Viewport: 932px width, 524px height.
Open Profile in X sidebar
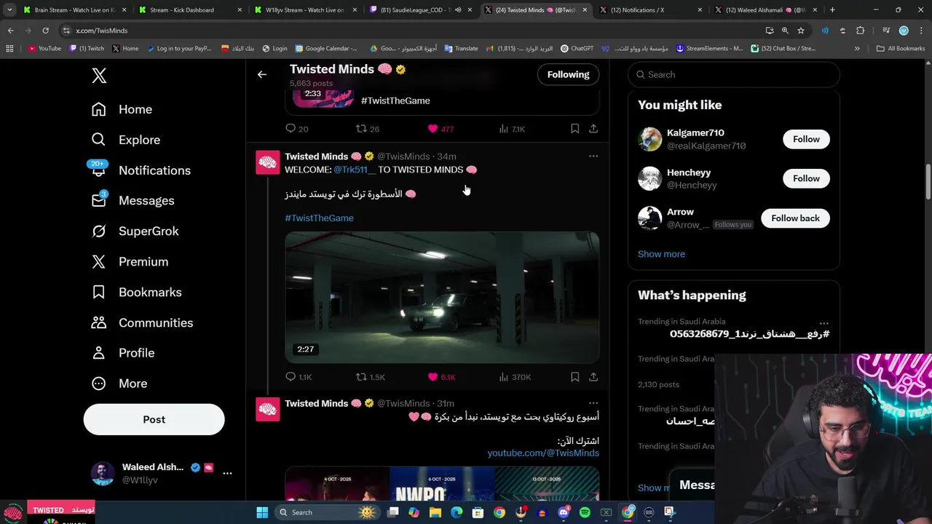[x=122, y=353]
